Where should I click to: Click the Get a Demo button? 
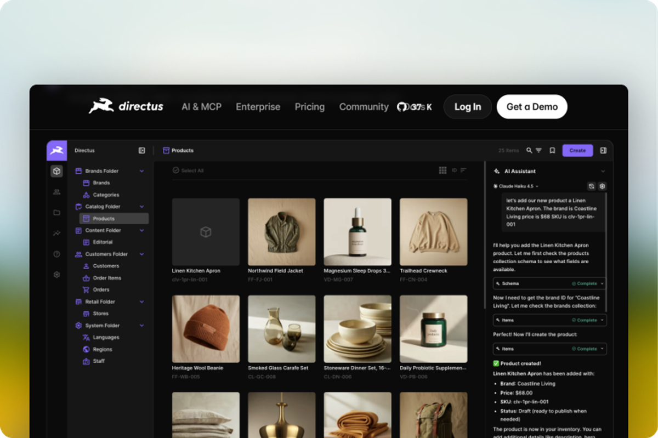532,107
